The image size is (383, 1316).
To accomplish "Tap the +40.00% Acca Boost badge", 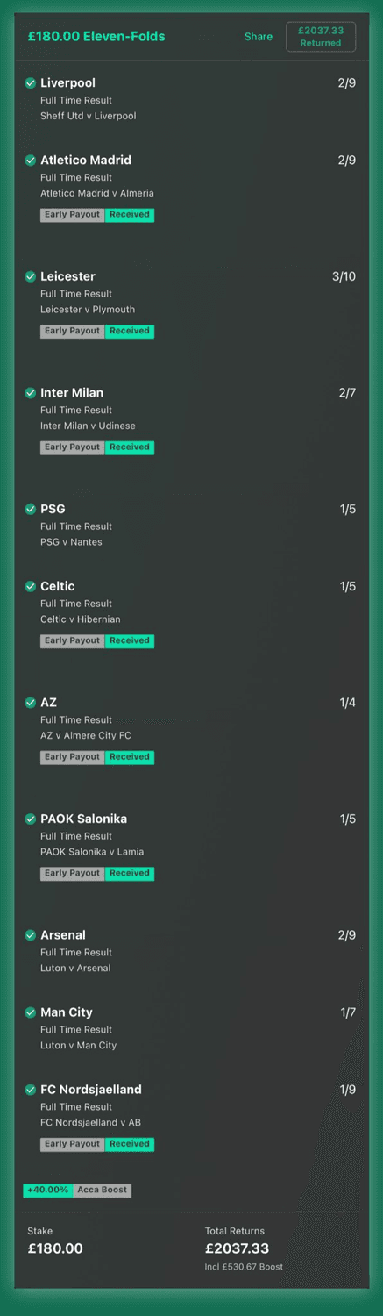I will coord(77,1191).
